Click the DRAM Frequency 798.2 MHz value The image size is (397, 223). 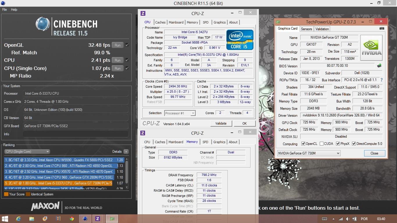tap(209, 175)
